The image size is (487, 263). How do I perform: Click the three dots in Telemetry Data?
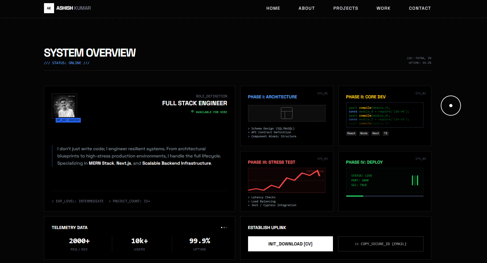click(224, 227)
